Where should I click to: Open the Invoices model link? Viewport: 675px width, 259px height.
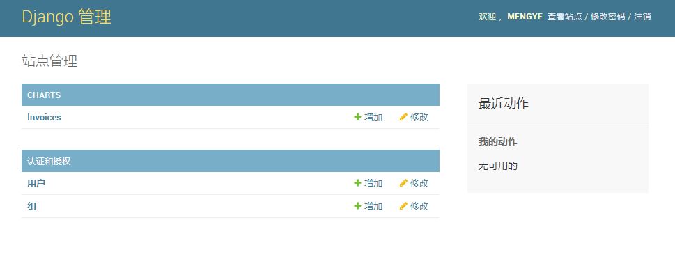[x=44, y=117]
